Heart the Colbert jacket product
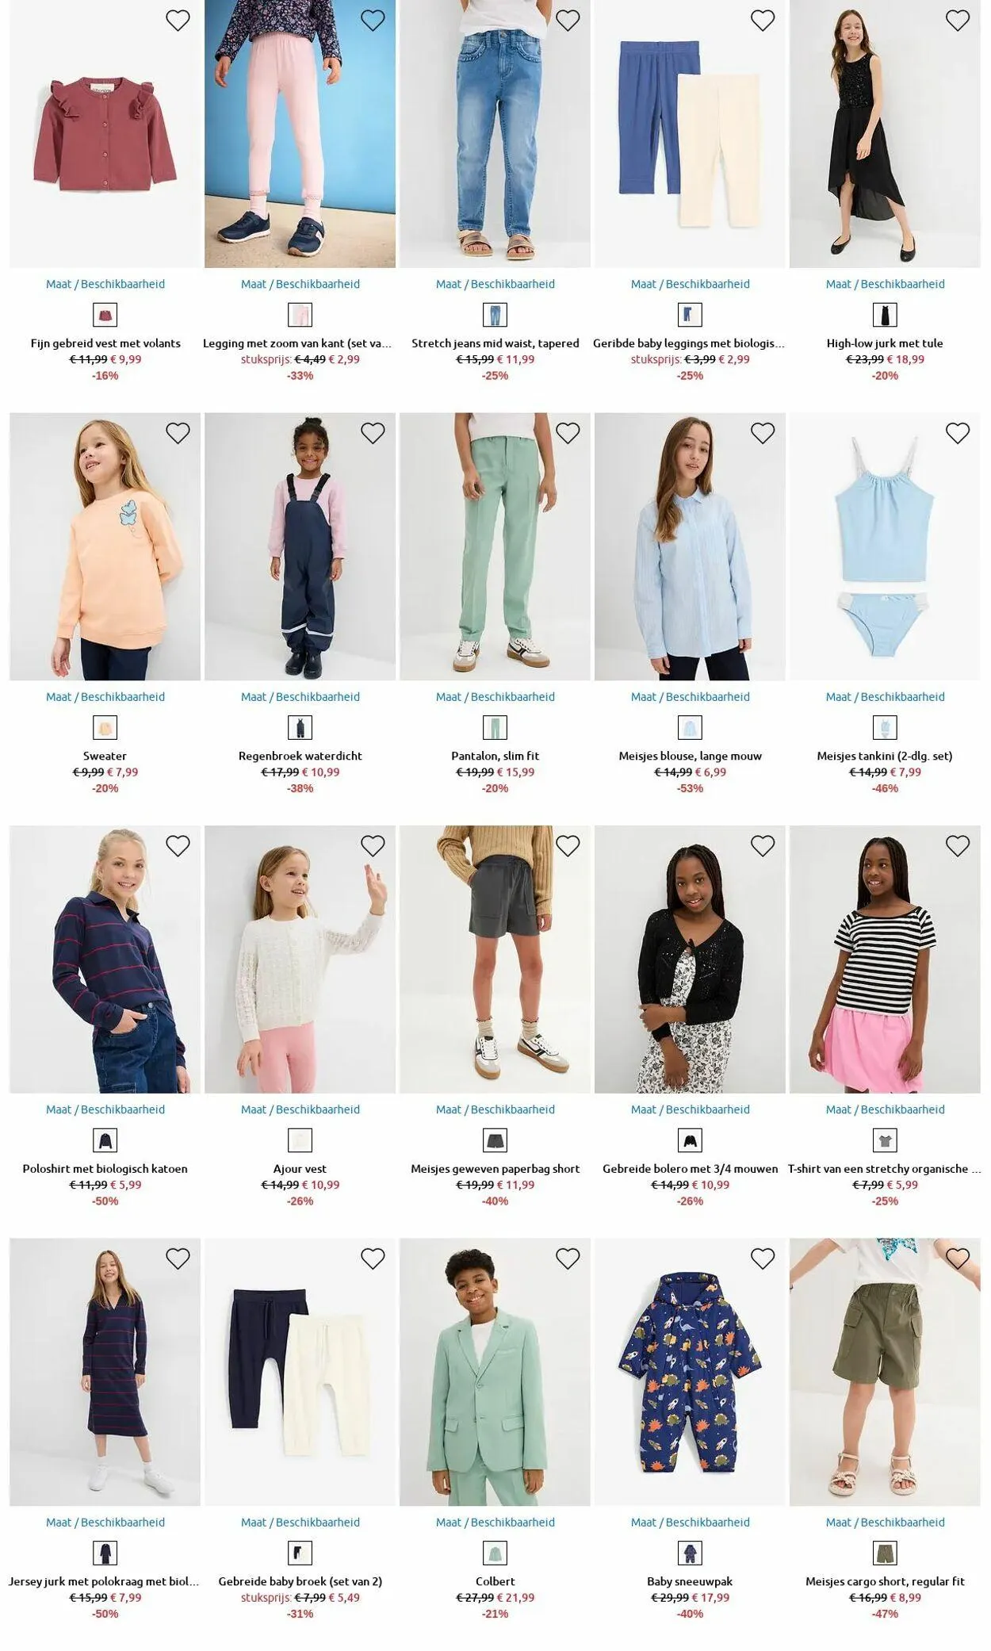 click(568, 1258)
